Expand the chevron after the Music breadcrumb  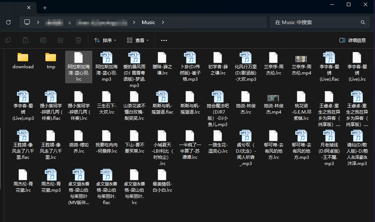(x=163, y=22)
